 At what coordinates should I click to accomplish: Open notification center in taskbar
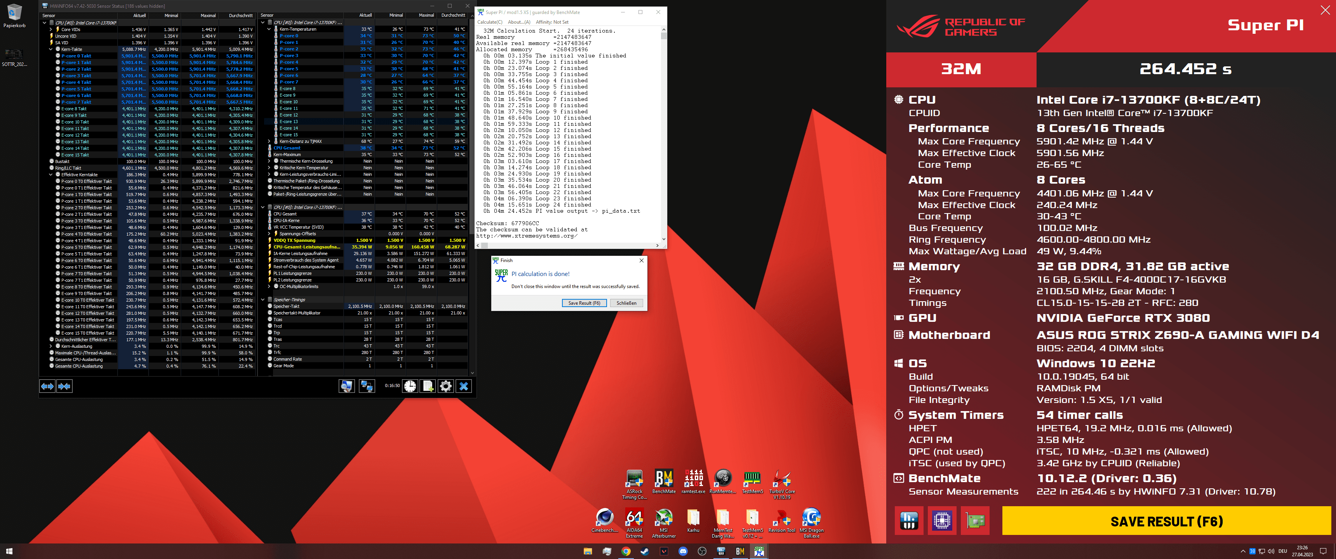tap(1323, 551)
